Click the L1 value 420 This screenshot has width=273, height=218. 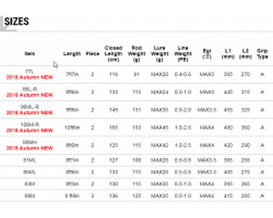228,145
